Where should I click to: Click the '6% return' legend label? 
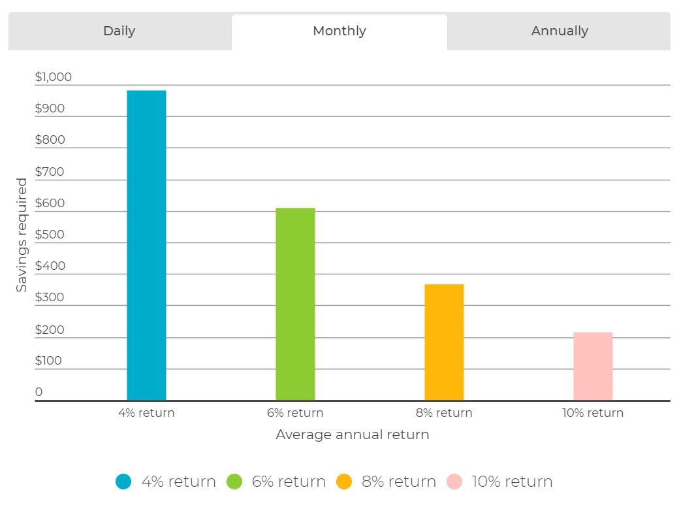(289, 482)
